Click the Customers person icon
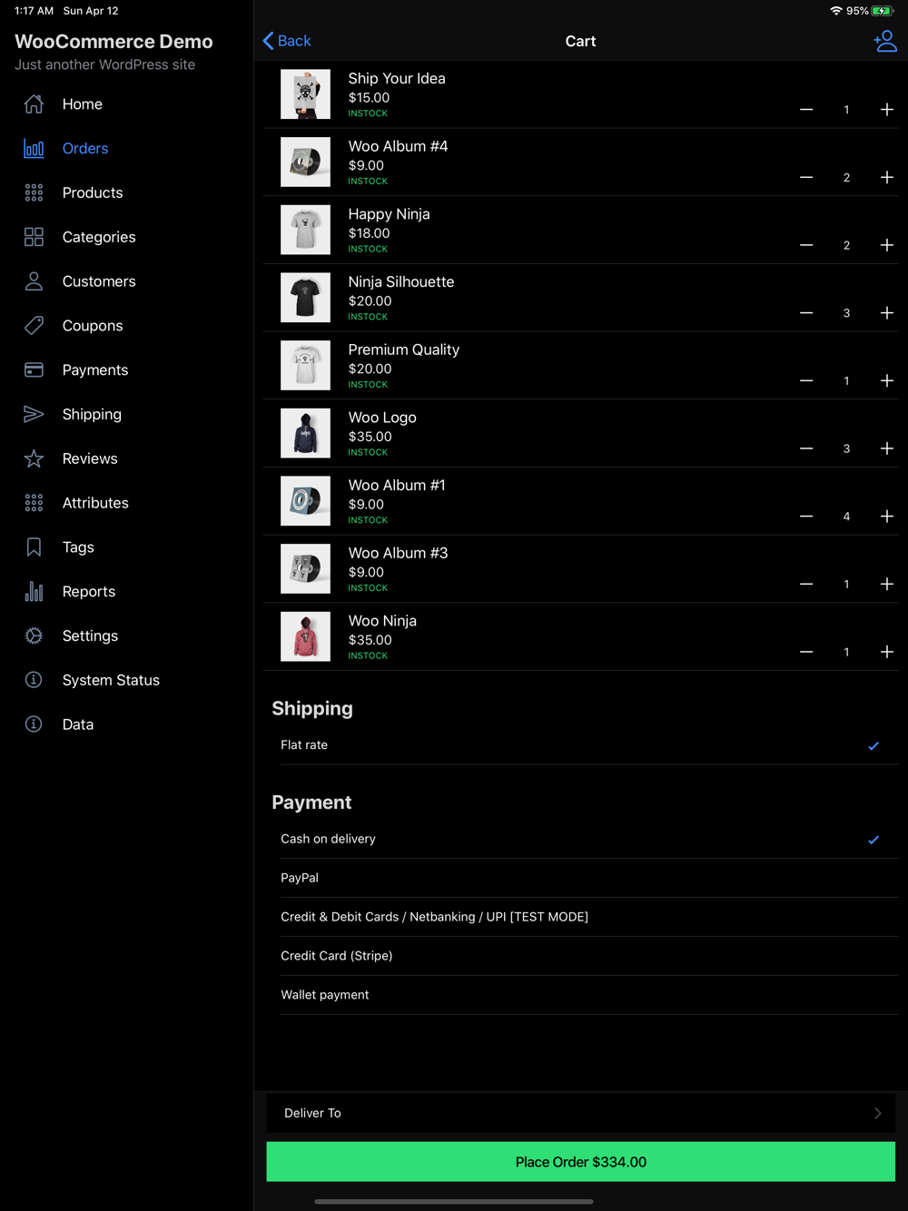This screenshot has width=908, height=1211. 34,281
